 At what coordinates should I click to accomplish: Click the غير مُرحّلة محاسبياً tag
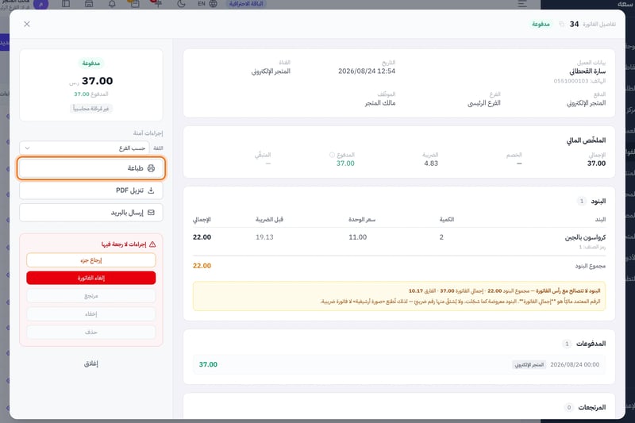[x=91, y=109]
